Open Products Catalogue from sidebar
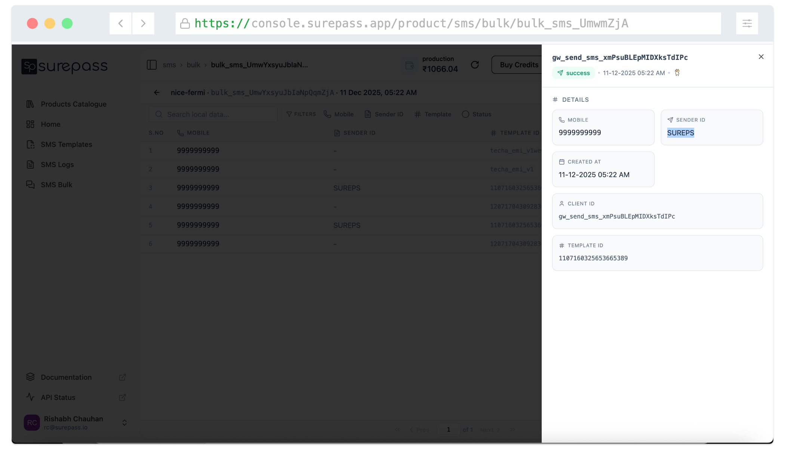This screenshot has height=449, width=785. point(73,104)
